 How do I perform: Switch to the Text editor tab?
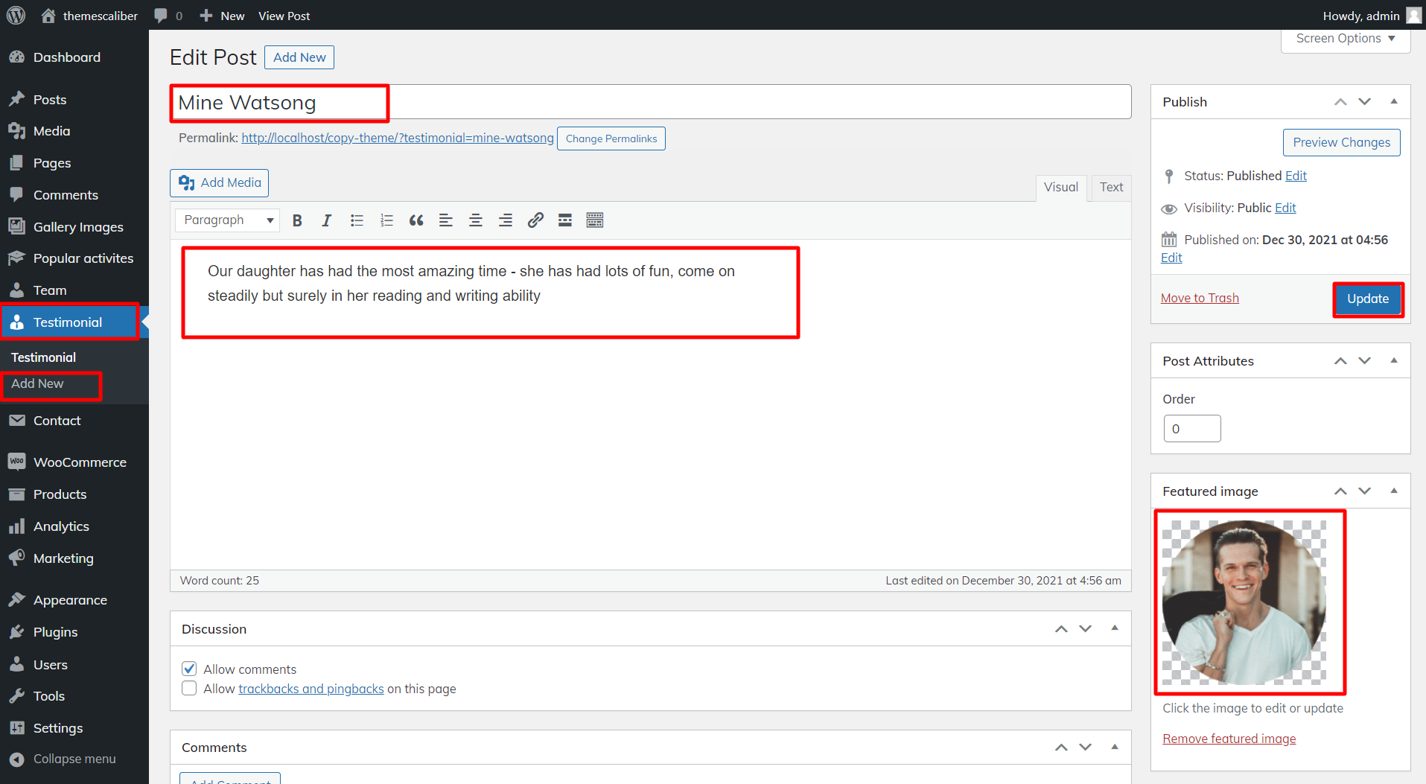click(x=1111, y=188)
